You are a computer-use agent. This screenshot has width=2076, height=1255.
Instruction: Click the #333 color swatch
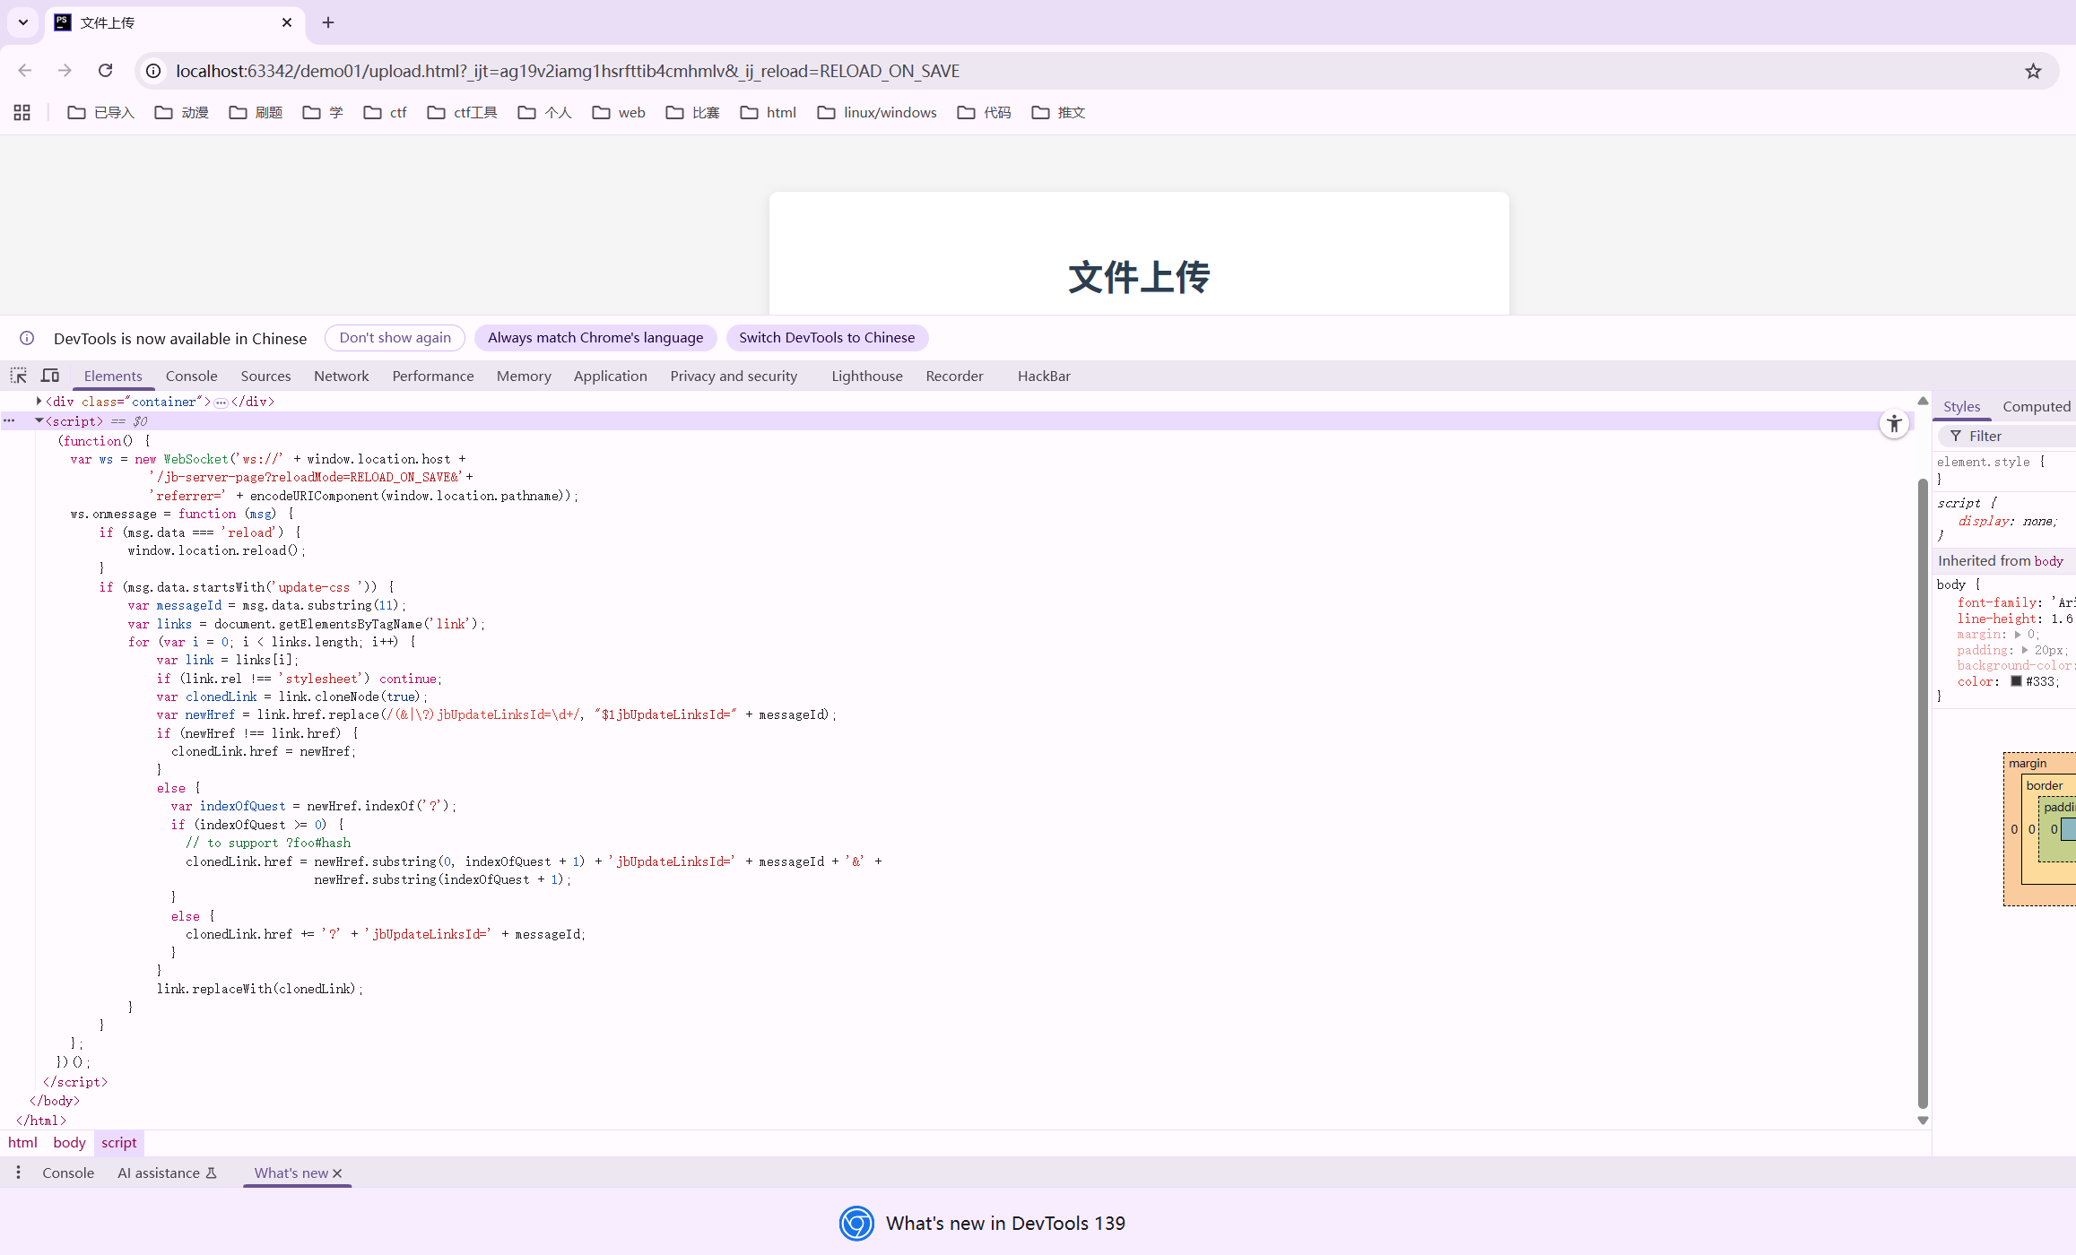click(x=2016, y=681)
